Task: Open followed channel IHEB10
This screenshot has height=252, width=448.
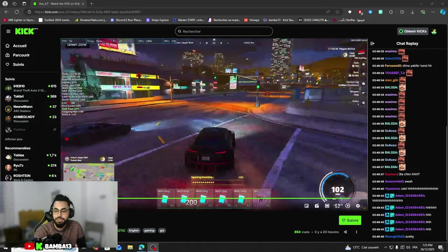Action: click(x=30, y=88)
